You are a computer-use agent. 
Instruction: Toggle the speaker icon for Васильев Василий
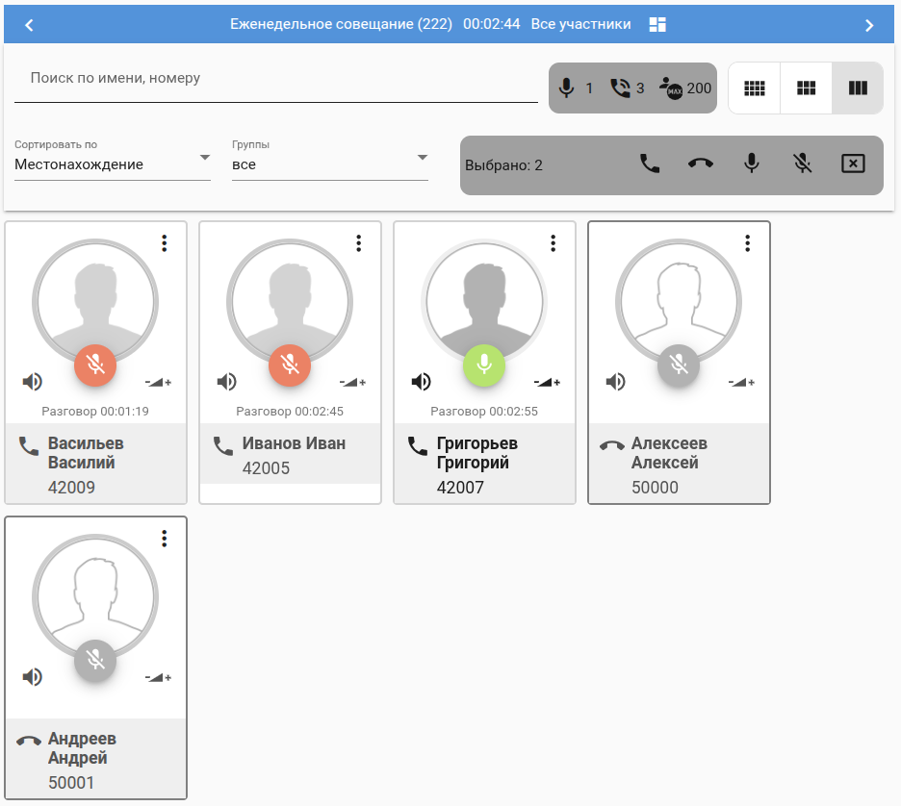32,381
